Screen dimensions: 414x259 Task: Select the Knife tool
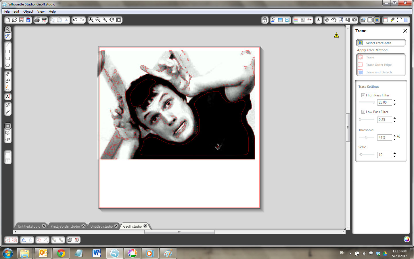[8, 112]
